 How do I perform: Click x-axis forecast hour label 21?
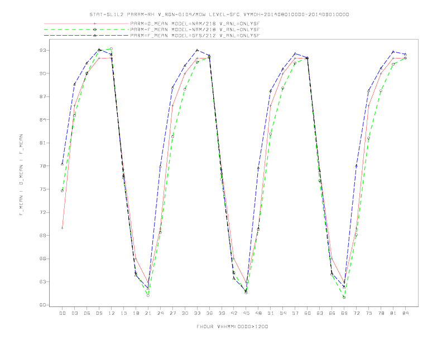click(x=148, y=313)
